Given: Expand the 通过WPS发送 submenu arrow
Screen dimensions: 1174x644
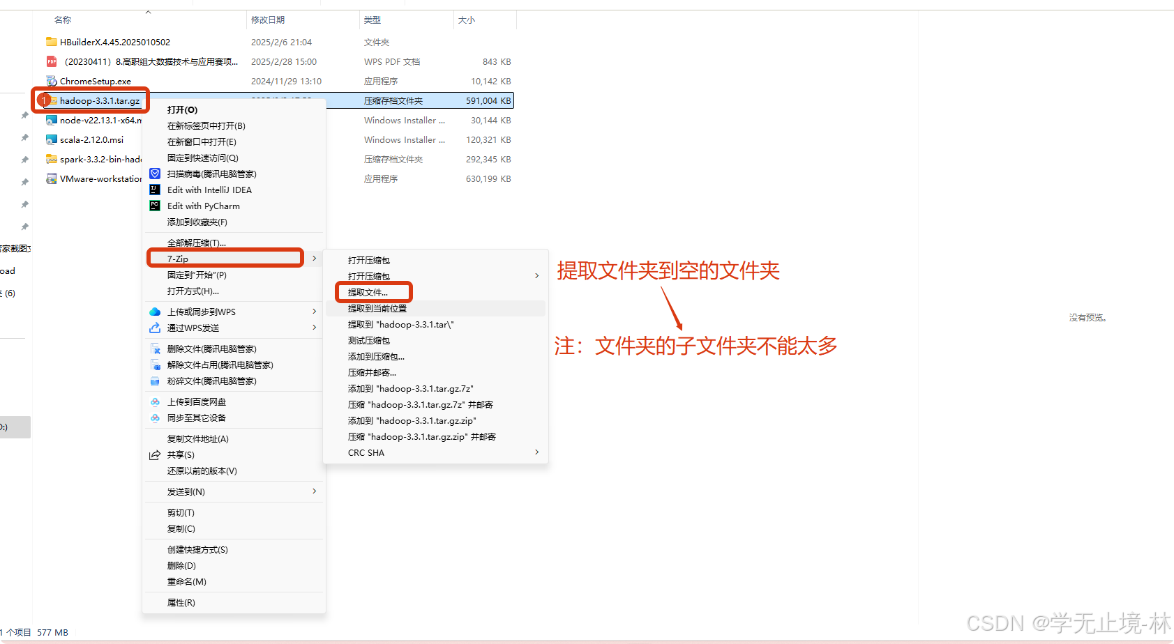Looking at the screenshot, I should tap(315, 328).
